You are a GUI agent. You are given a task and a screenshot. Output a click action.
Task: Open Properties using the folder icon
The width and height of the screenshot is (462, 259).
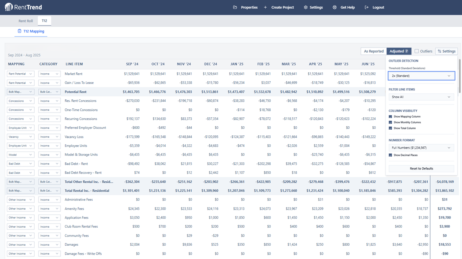(234, 7)
